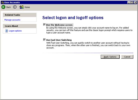Viewport: 138px width, 100px height.
Task: Uncheck the Use the Welcome screen checkbox
Action: click(x=44, y=25)
